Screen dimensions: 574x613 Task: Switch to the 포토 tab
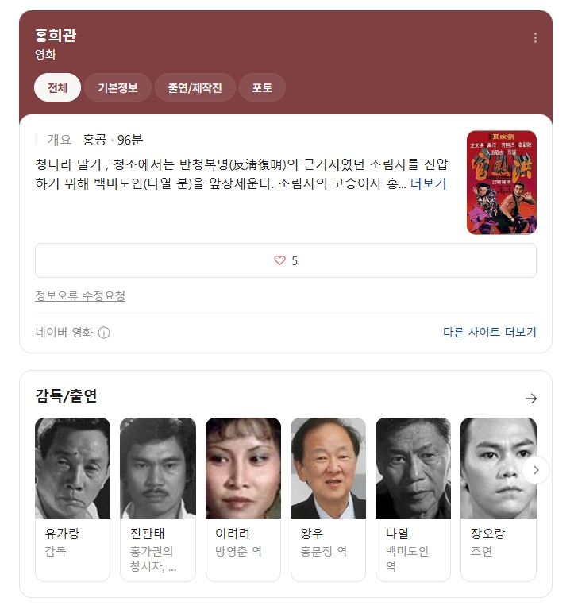point(262,87)
